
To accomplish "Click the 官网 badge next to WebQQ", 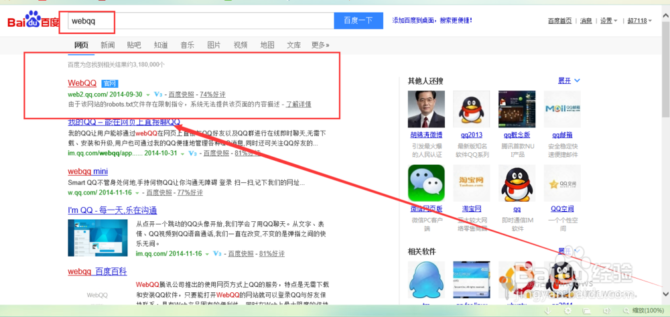I will pyautogui.click(x=109, y=83).
